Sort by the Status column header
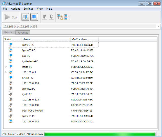The width and height of the screenshot is (162, 137). (x=12, y=39)
